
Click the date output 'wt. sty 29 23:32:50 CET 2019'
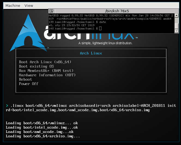(x=72, y=25)
